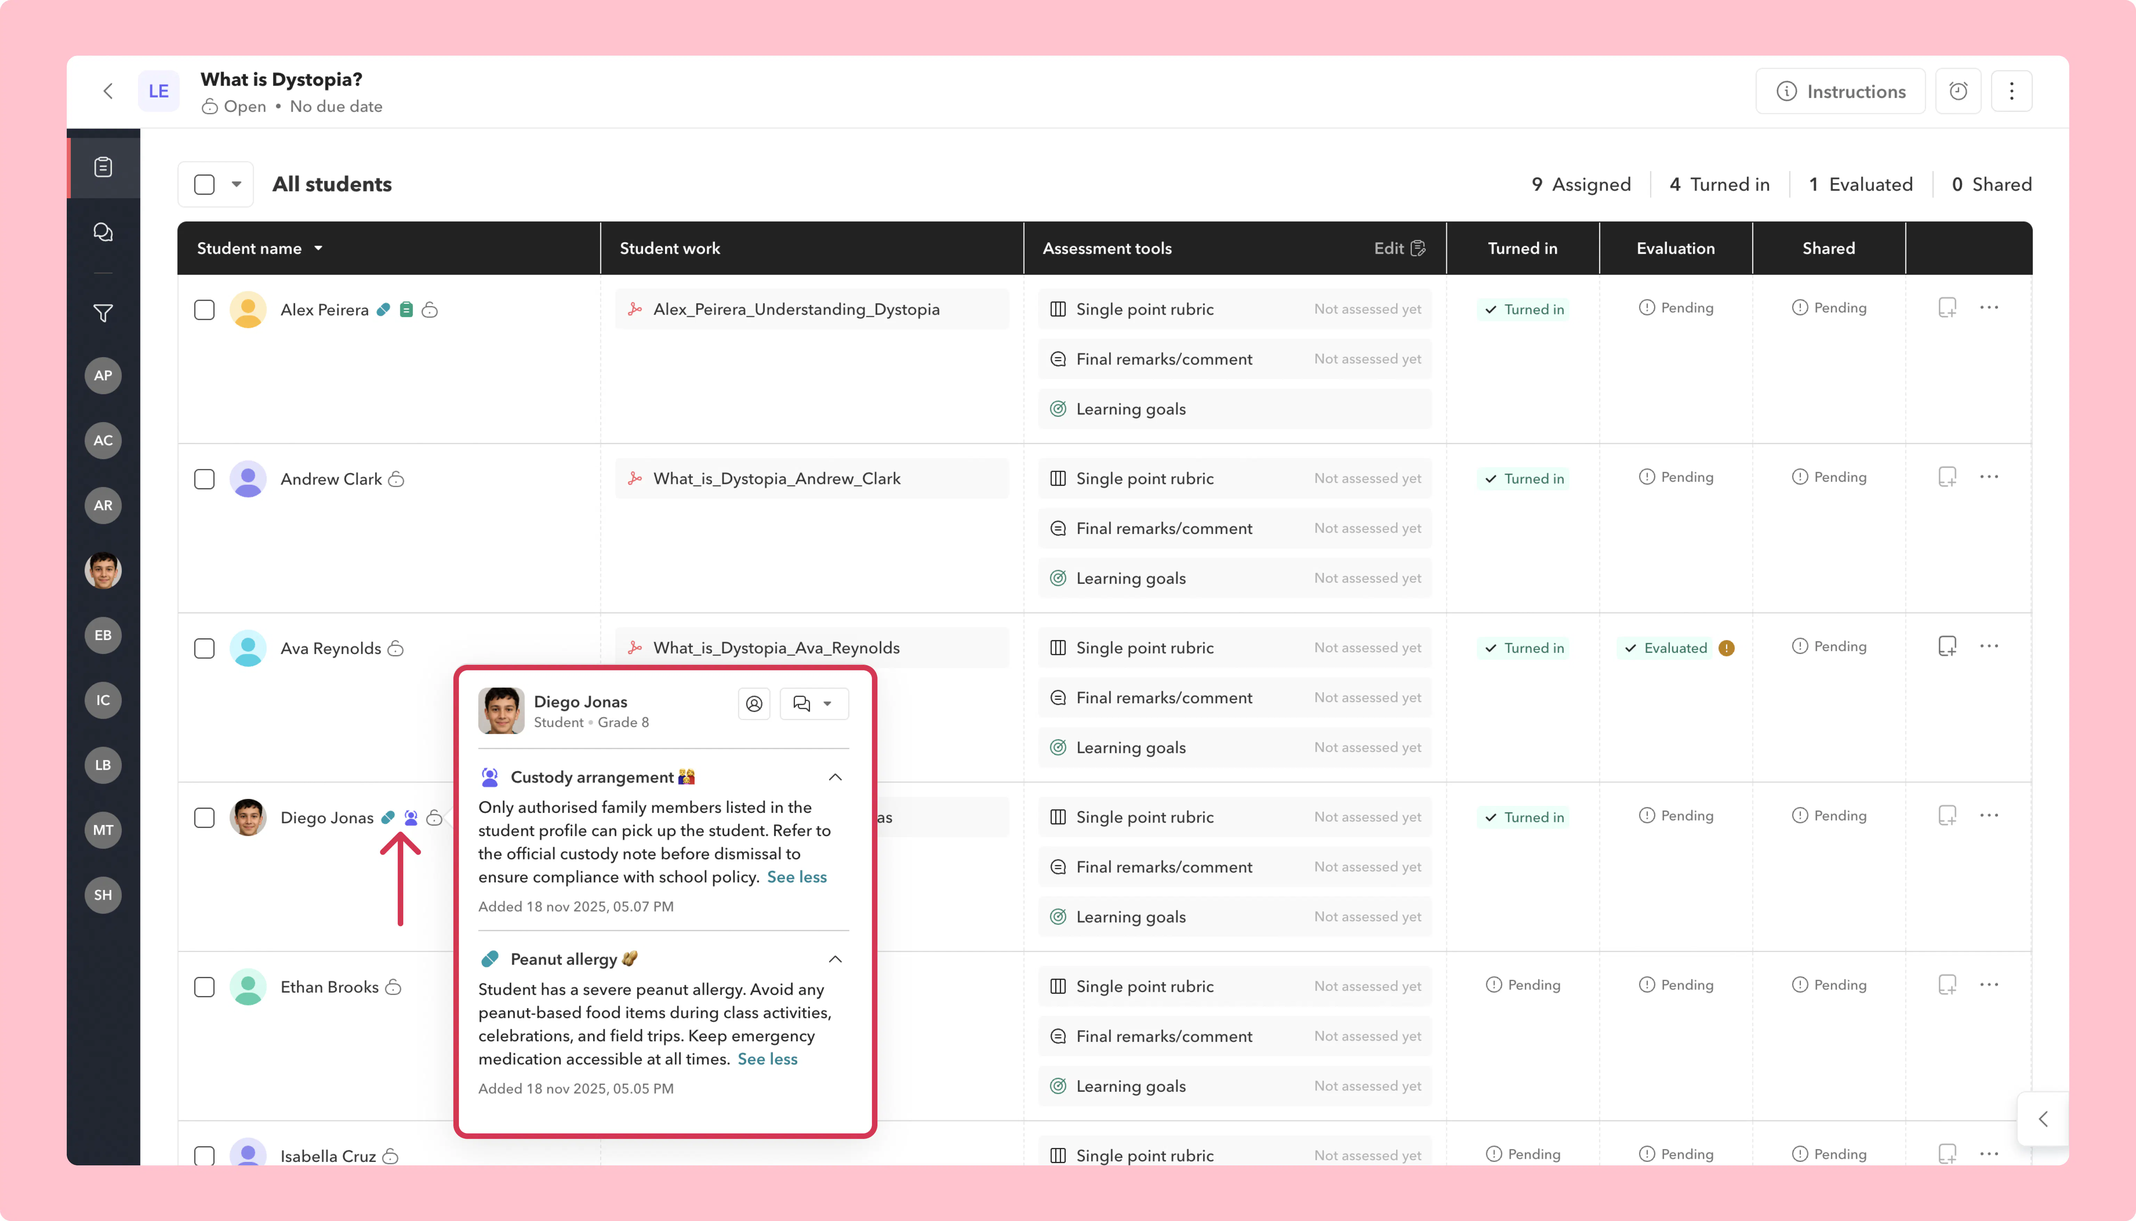Screen dimensions: 2136x1221
Task: Expand the side panel with the left chevron
Action: (2043, 1119)
